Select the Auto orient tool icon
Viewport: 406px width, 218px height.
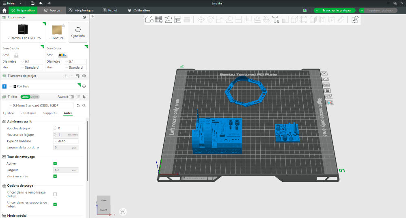[x=168, y=20]
